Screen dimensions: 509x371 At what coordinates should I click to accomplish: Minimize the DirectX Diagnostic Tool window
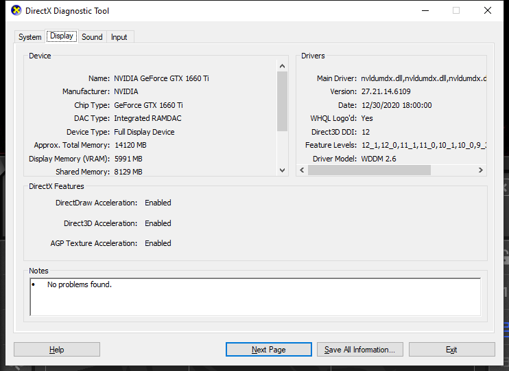coord(425,11)
